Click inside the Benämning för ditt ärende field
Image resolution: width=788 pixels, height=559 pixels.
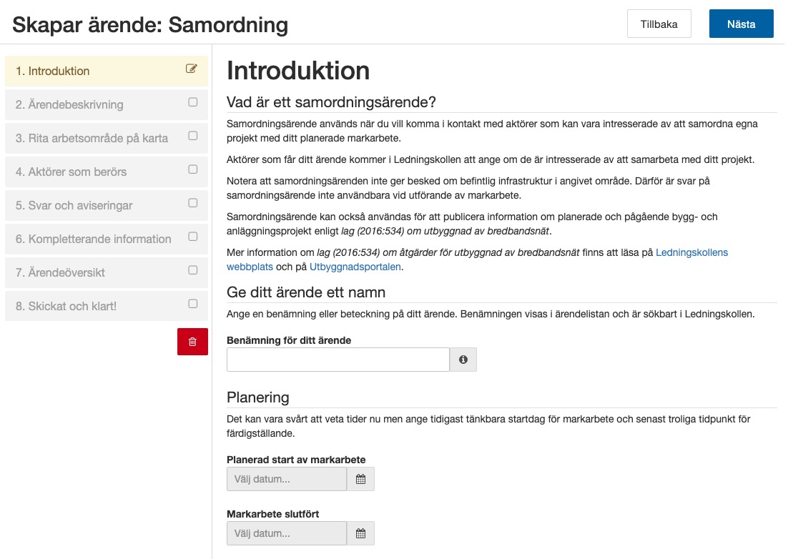(338, 360)
